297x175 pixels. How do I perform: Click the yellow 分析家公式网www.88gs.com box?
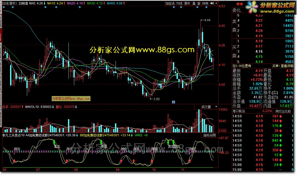(71, 99)
